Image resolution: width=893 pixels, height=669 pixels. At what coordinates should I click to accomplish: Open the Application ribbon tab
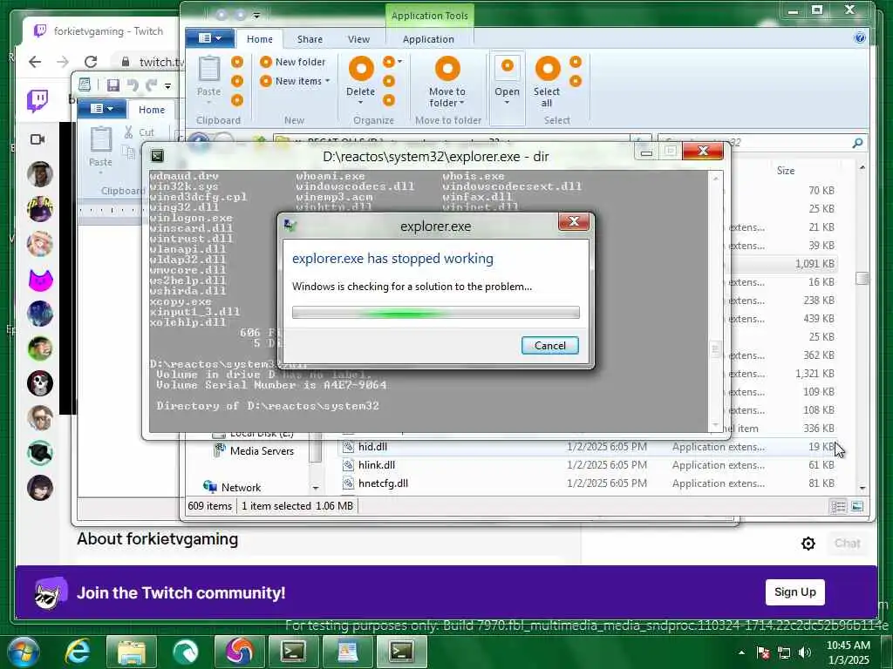(428, 38)
